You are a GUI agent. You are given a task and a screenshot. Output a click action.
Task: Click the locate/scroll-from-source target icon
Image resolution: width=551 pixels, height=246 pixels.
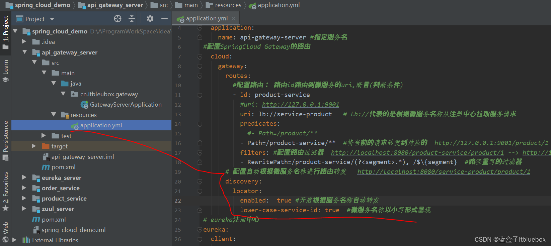pyautogui.click(x=117, y=19)
